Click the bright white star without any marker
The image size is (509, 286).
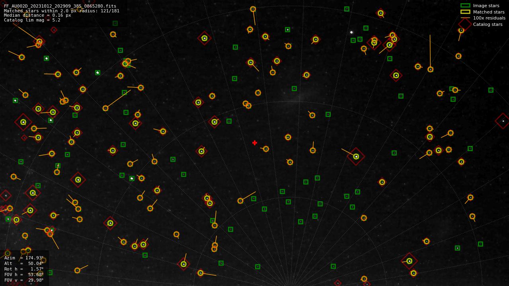tap(351, 32)
